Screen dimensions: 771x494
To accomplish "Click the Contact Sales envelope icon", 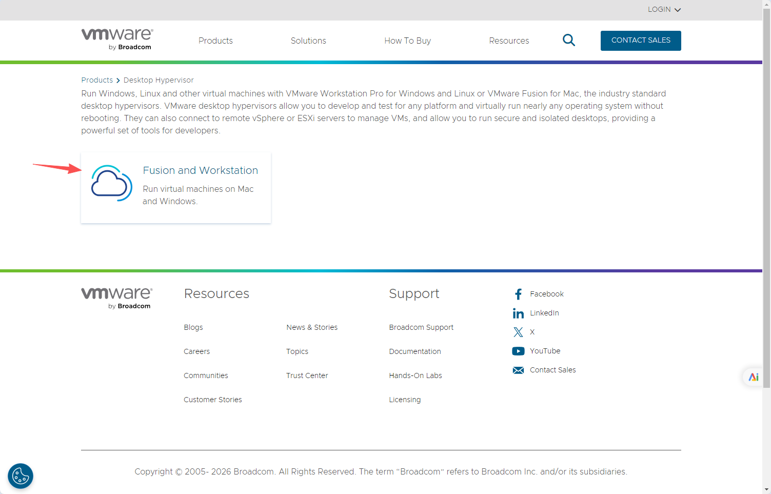I will 518,370.
